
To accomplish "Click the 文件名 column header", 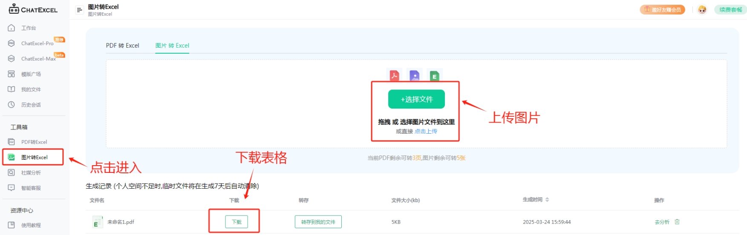I will [97, 201].
